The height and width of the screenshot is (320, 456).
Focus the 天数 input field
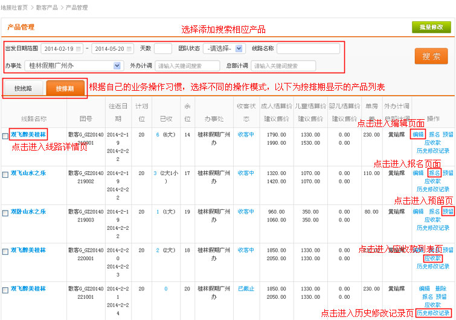162,48
